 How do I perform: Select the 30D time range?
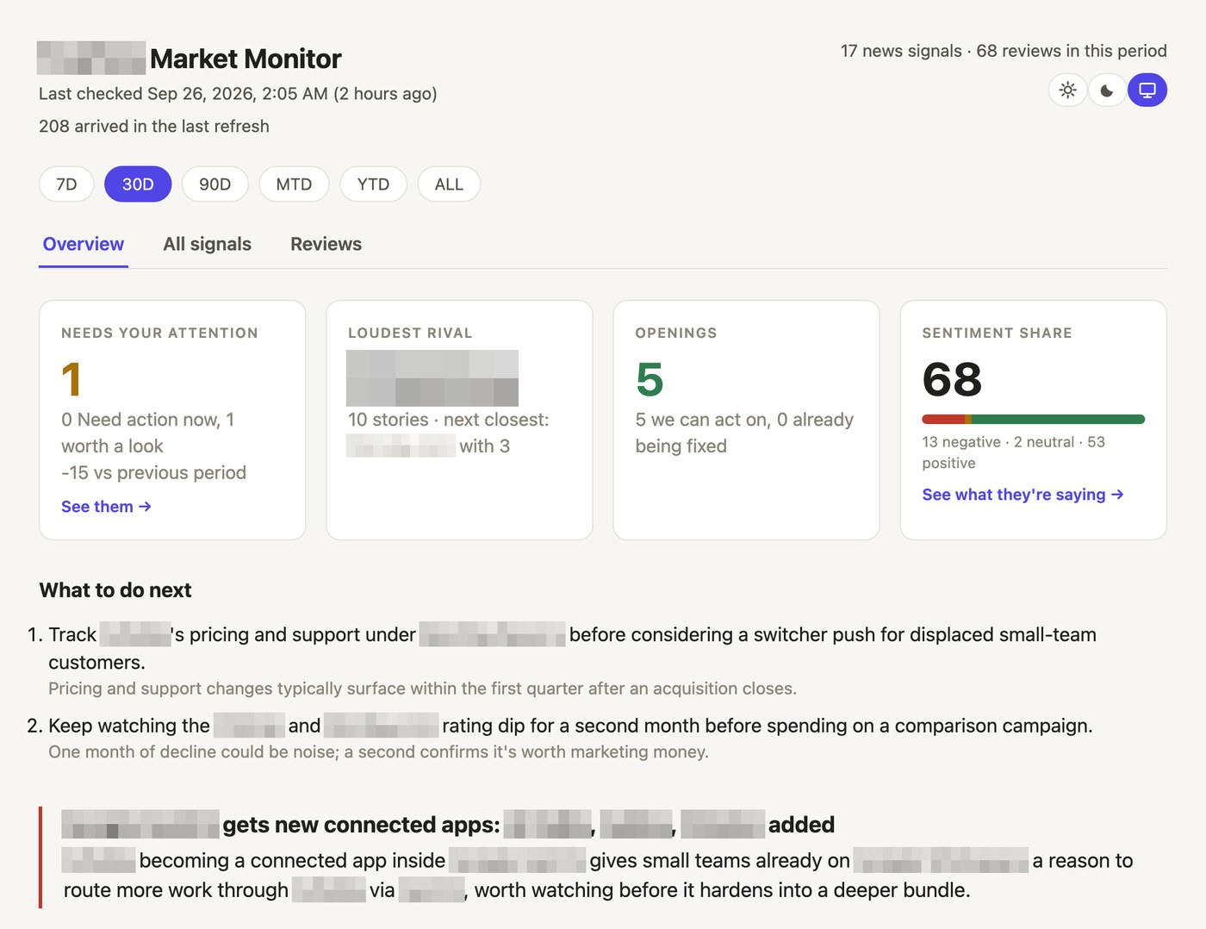[x=138, y=184]
